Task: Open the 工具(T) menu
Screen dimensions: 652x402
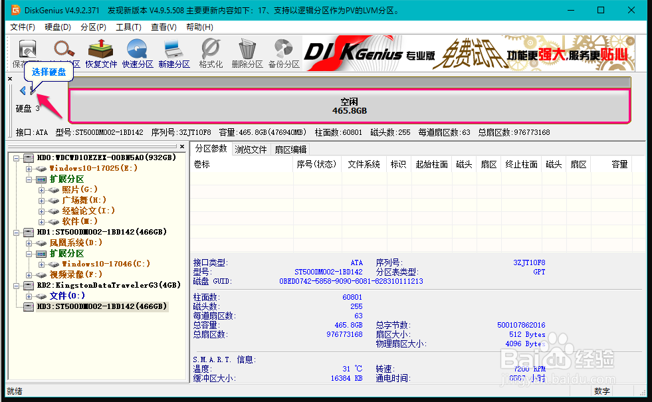Action: click(x=128, y=27)
